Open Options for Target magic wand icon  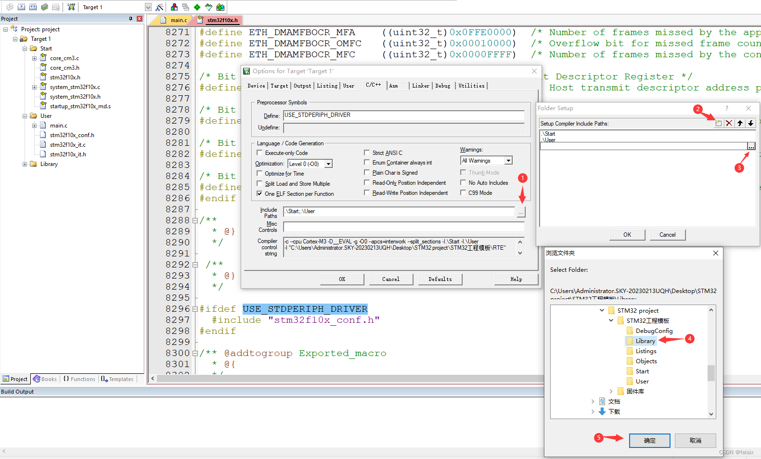coord(160,7)
